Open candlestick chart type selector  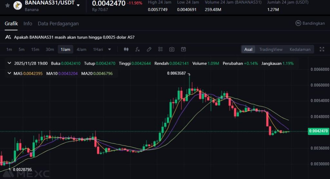coord(126,49)
